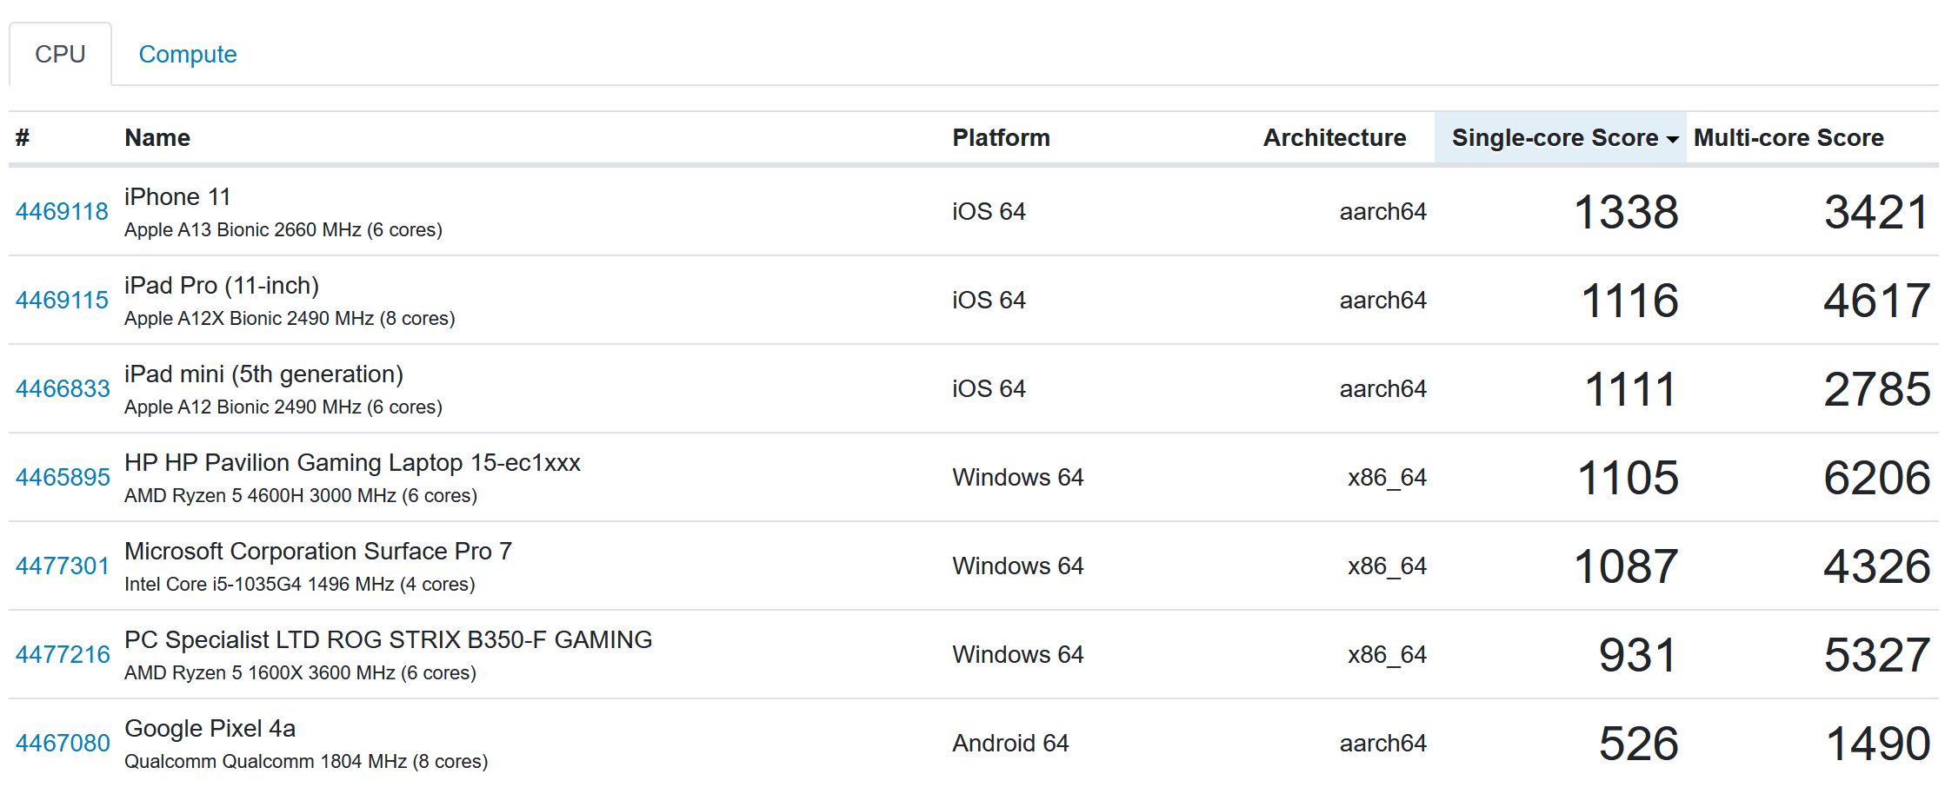Open result link 4477301
Viewport: 1945px width, 794px height.
click(x=63, y=566)
